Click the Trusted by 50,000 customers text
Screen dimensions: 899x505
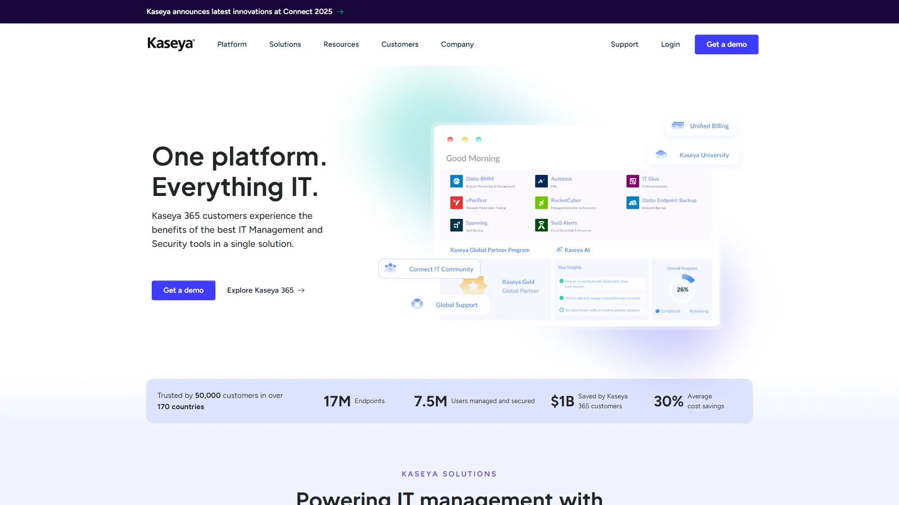(220, 401)
